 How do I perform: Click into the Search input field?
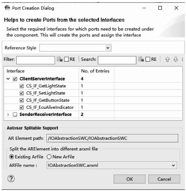pyautogui.click(x=117, y=59)
